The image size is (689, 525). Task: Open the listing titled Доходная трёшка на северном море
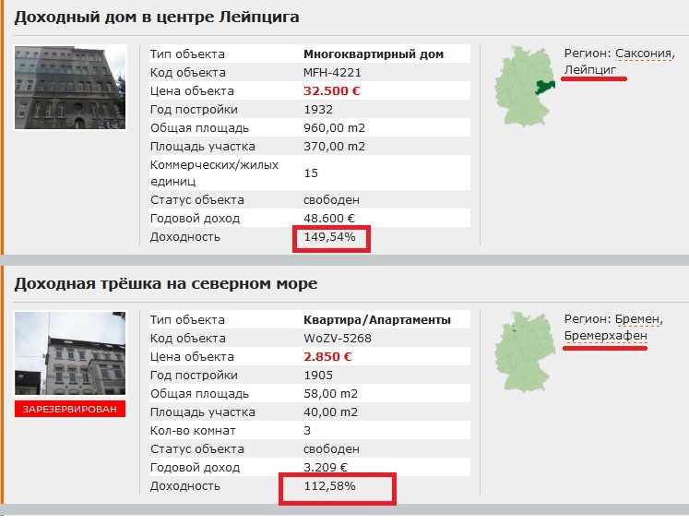[x=166, y=282]
